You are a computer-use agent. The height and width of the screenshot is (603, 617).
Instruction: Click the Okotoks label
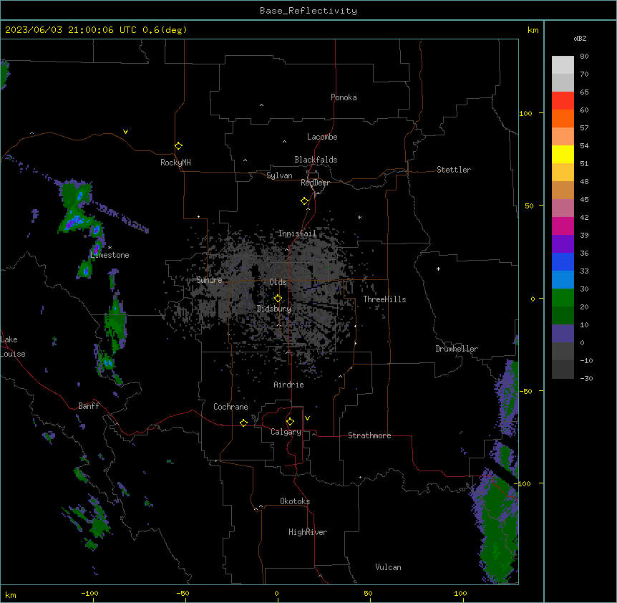click(x=295, y=501)
